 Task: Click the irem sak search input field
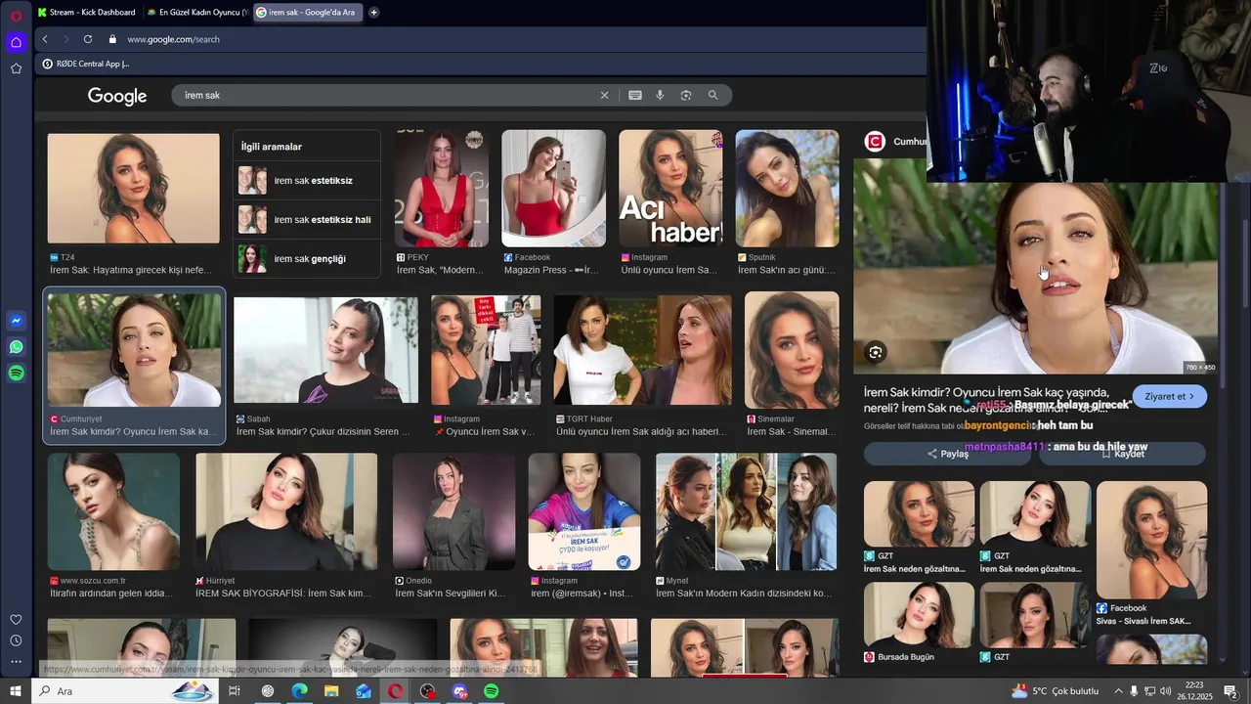389,95
